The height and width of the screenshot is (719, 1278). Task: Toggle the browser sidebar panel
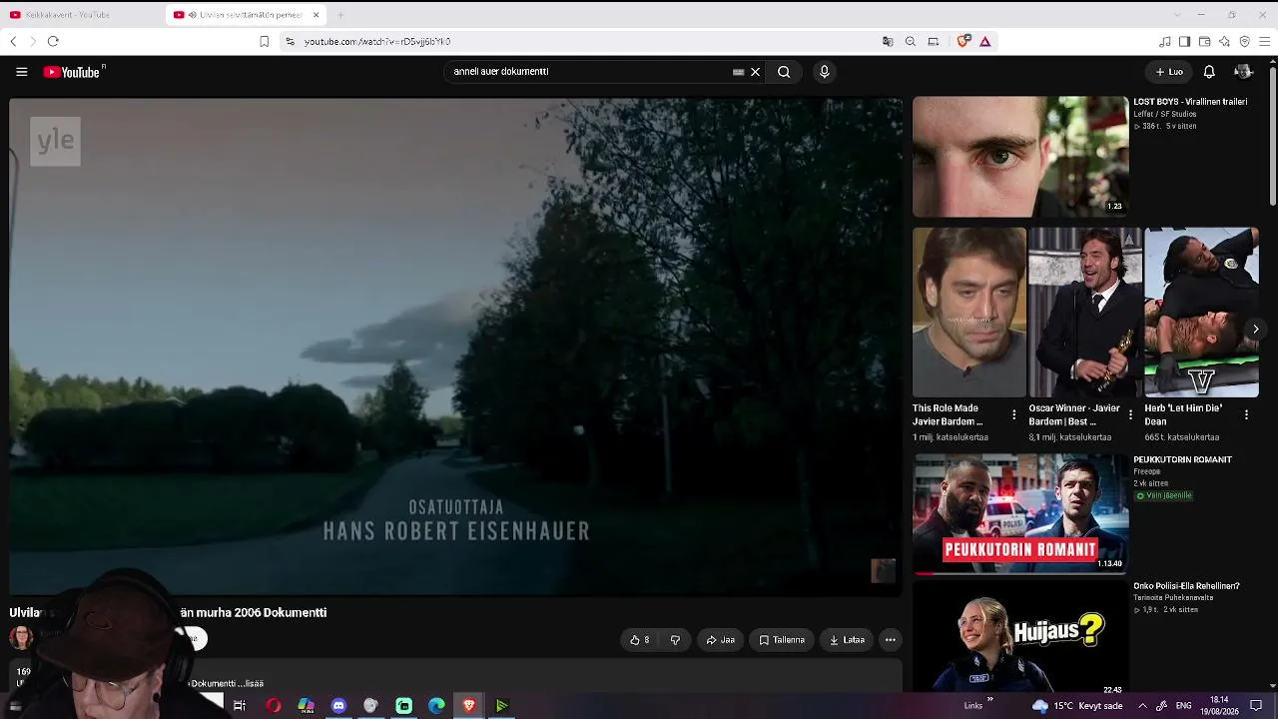1185,41
